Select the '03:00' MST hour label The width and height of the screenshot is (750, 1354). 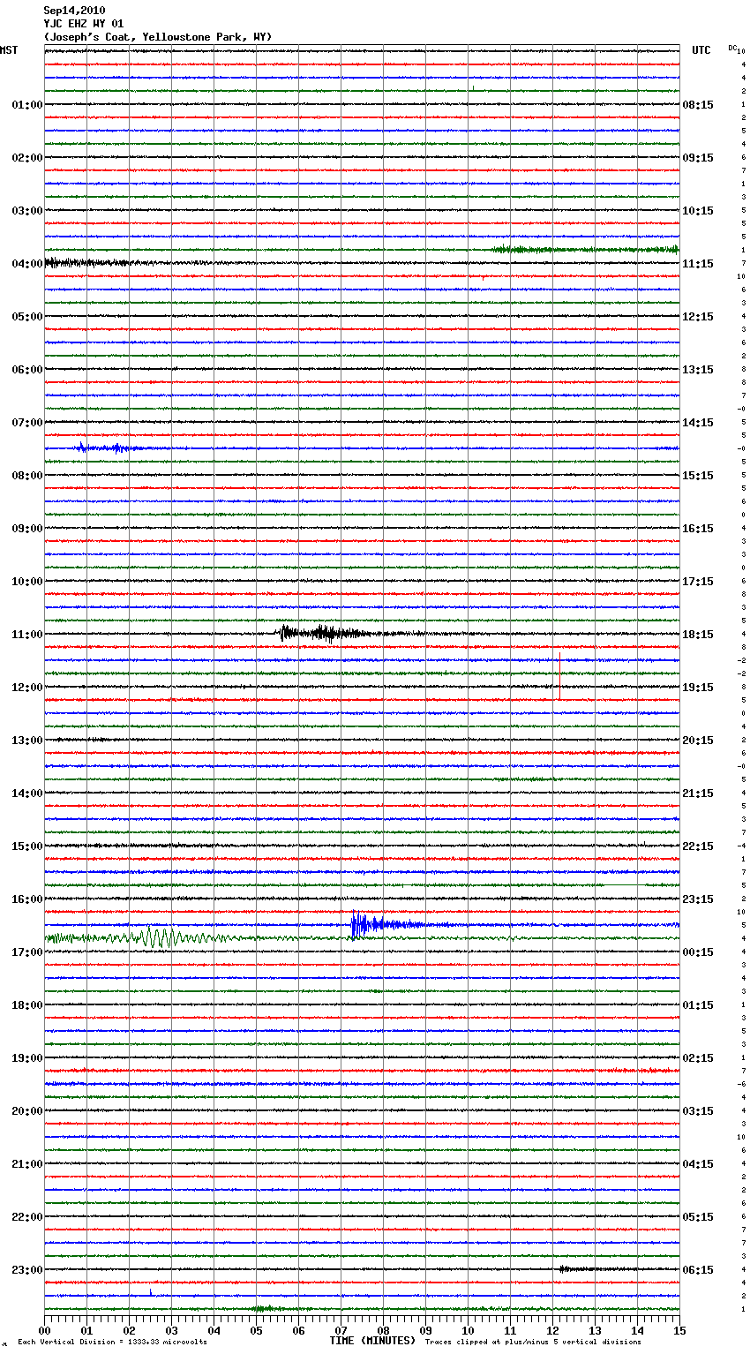point(27,211)
